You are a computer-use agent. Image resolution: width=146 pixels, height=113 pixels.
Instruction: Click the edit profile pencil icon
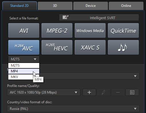click(104, 92)
